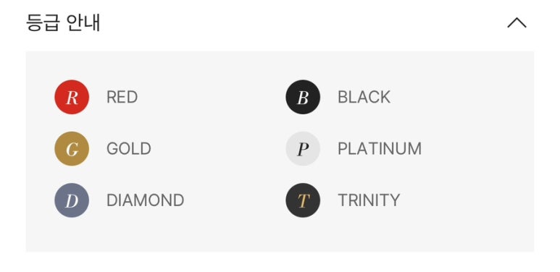This screenshot has height=272, width=560.
Task: Click the 등급 안내 heading
Action: [x=63, y=22]
